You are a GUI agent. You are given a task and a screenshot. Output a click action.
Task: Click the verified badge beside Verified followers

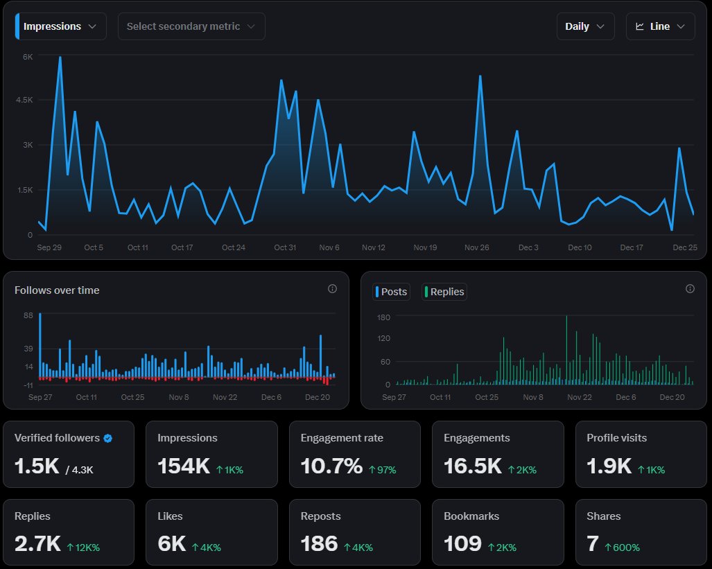coord(108,438)
